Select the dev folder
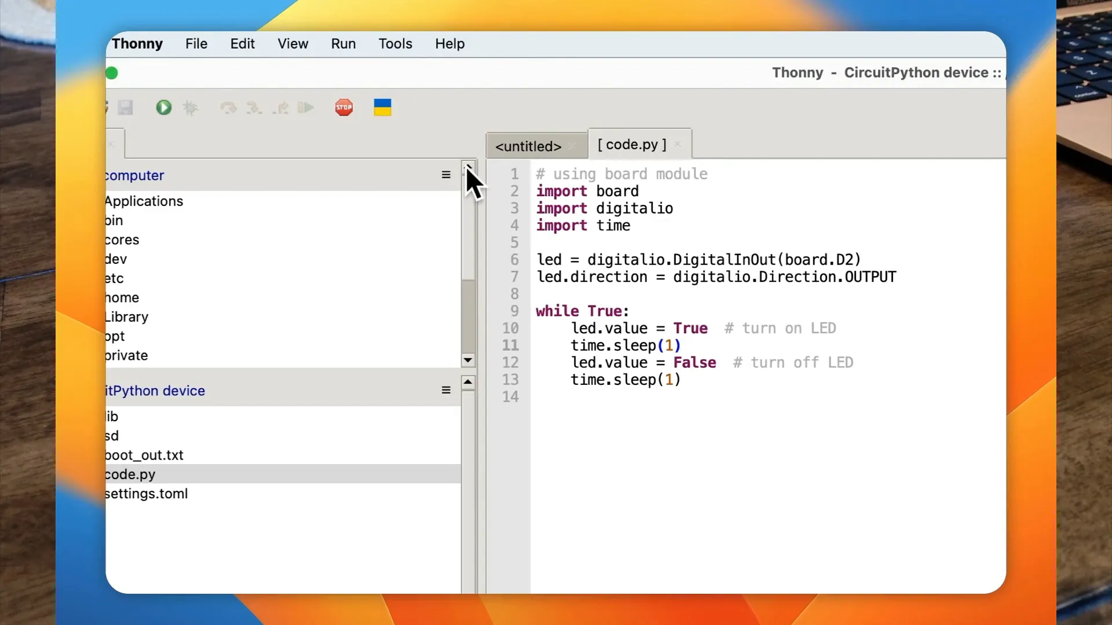 pos(283,259)
